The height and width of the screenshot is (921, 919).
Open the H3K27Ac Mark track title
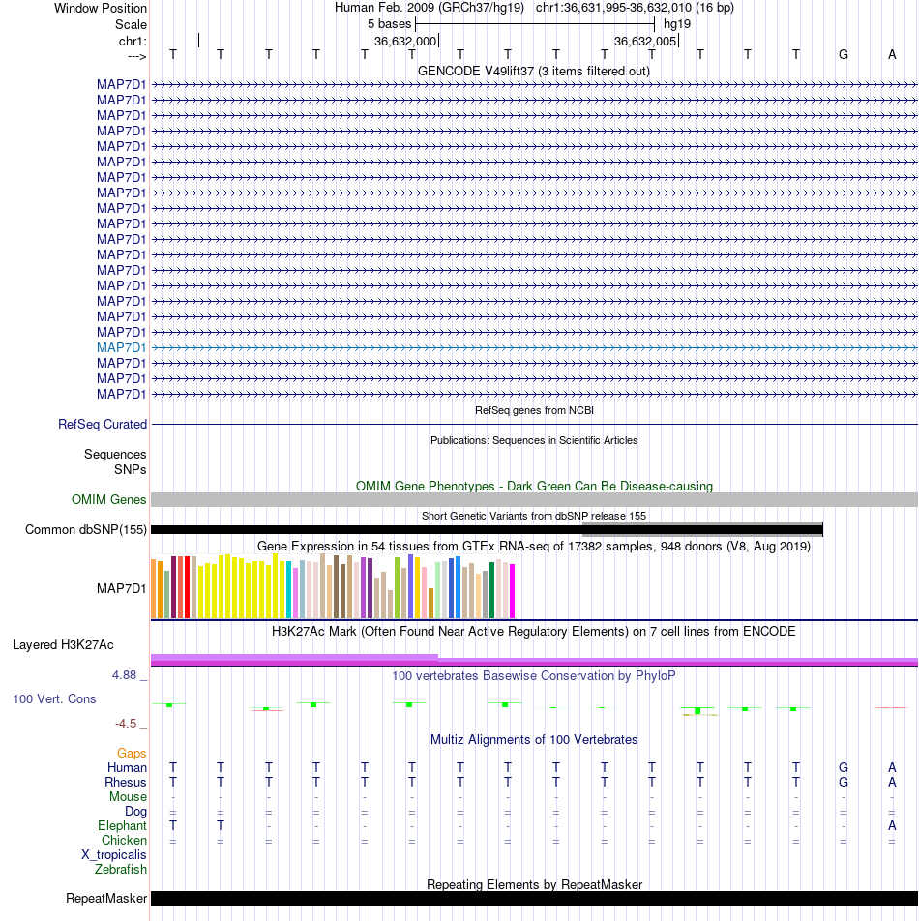pos(534,632)
